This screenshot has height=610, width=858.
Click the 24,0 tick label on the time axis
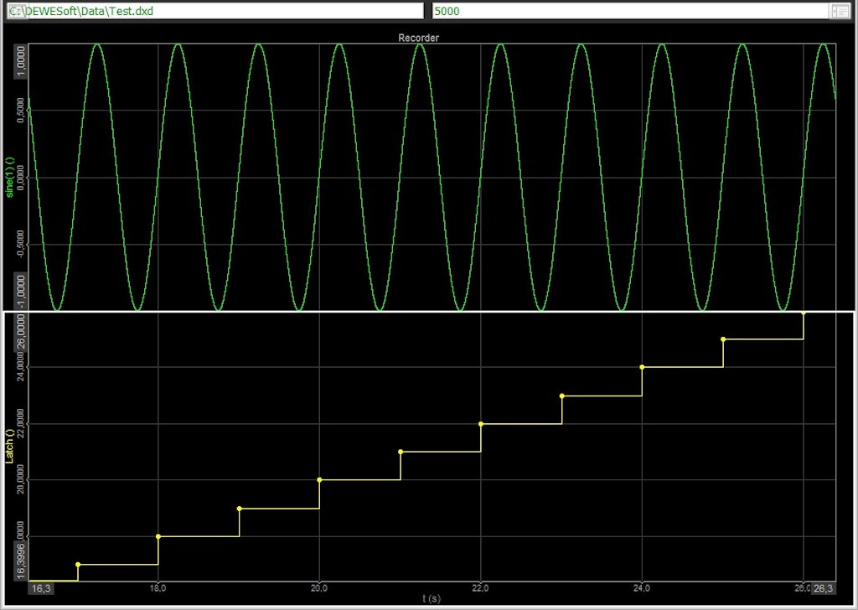pos(642,589)
